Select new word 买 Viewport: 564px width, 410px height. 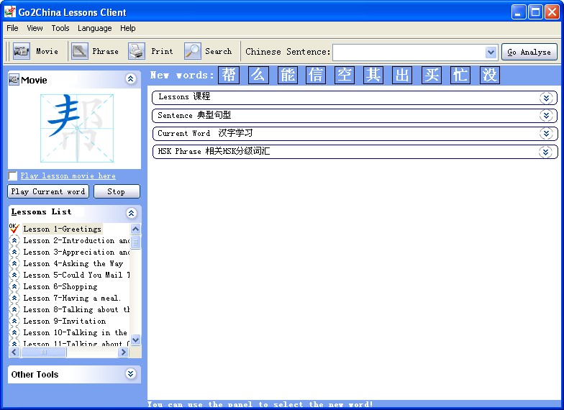(432, 75)
